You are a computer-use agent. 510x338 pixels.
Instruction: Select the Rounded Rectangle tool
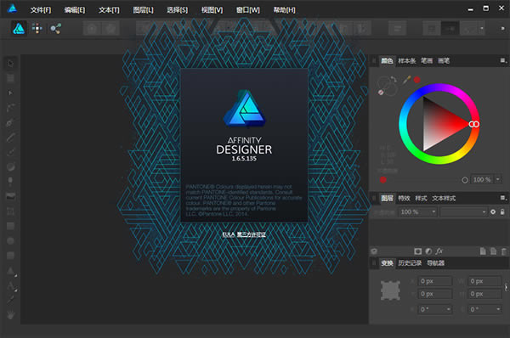pyautogui.click(x=10, y=256)
